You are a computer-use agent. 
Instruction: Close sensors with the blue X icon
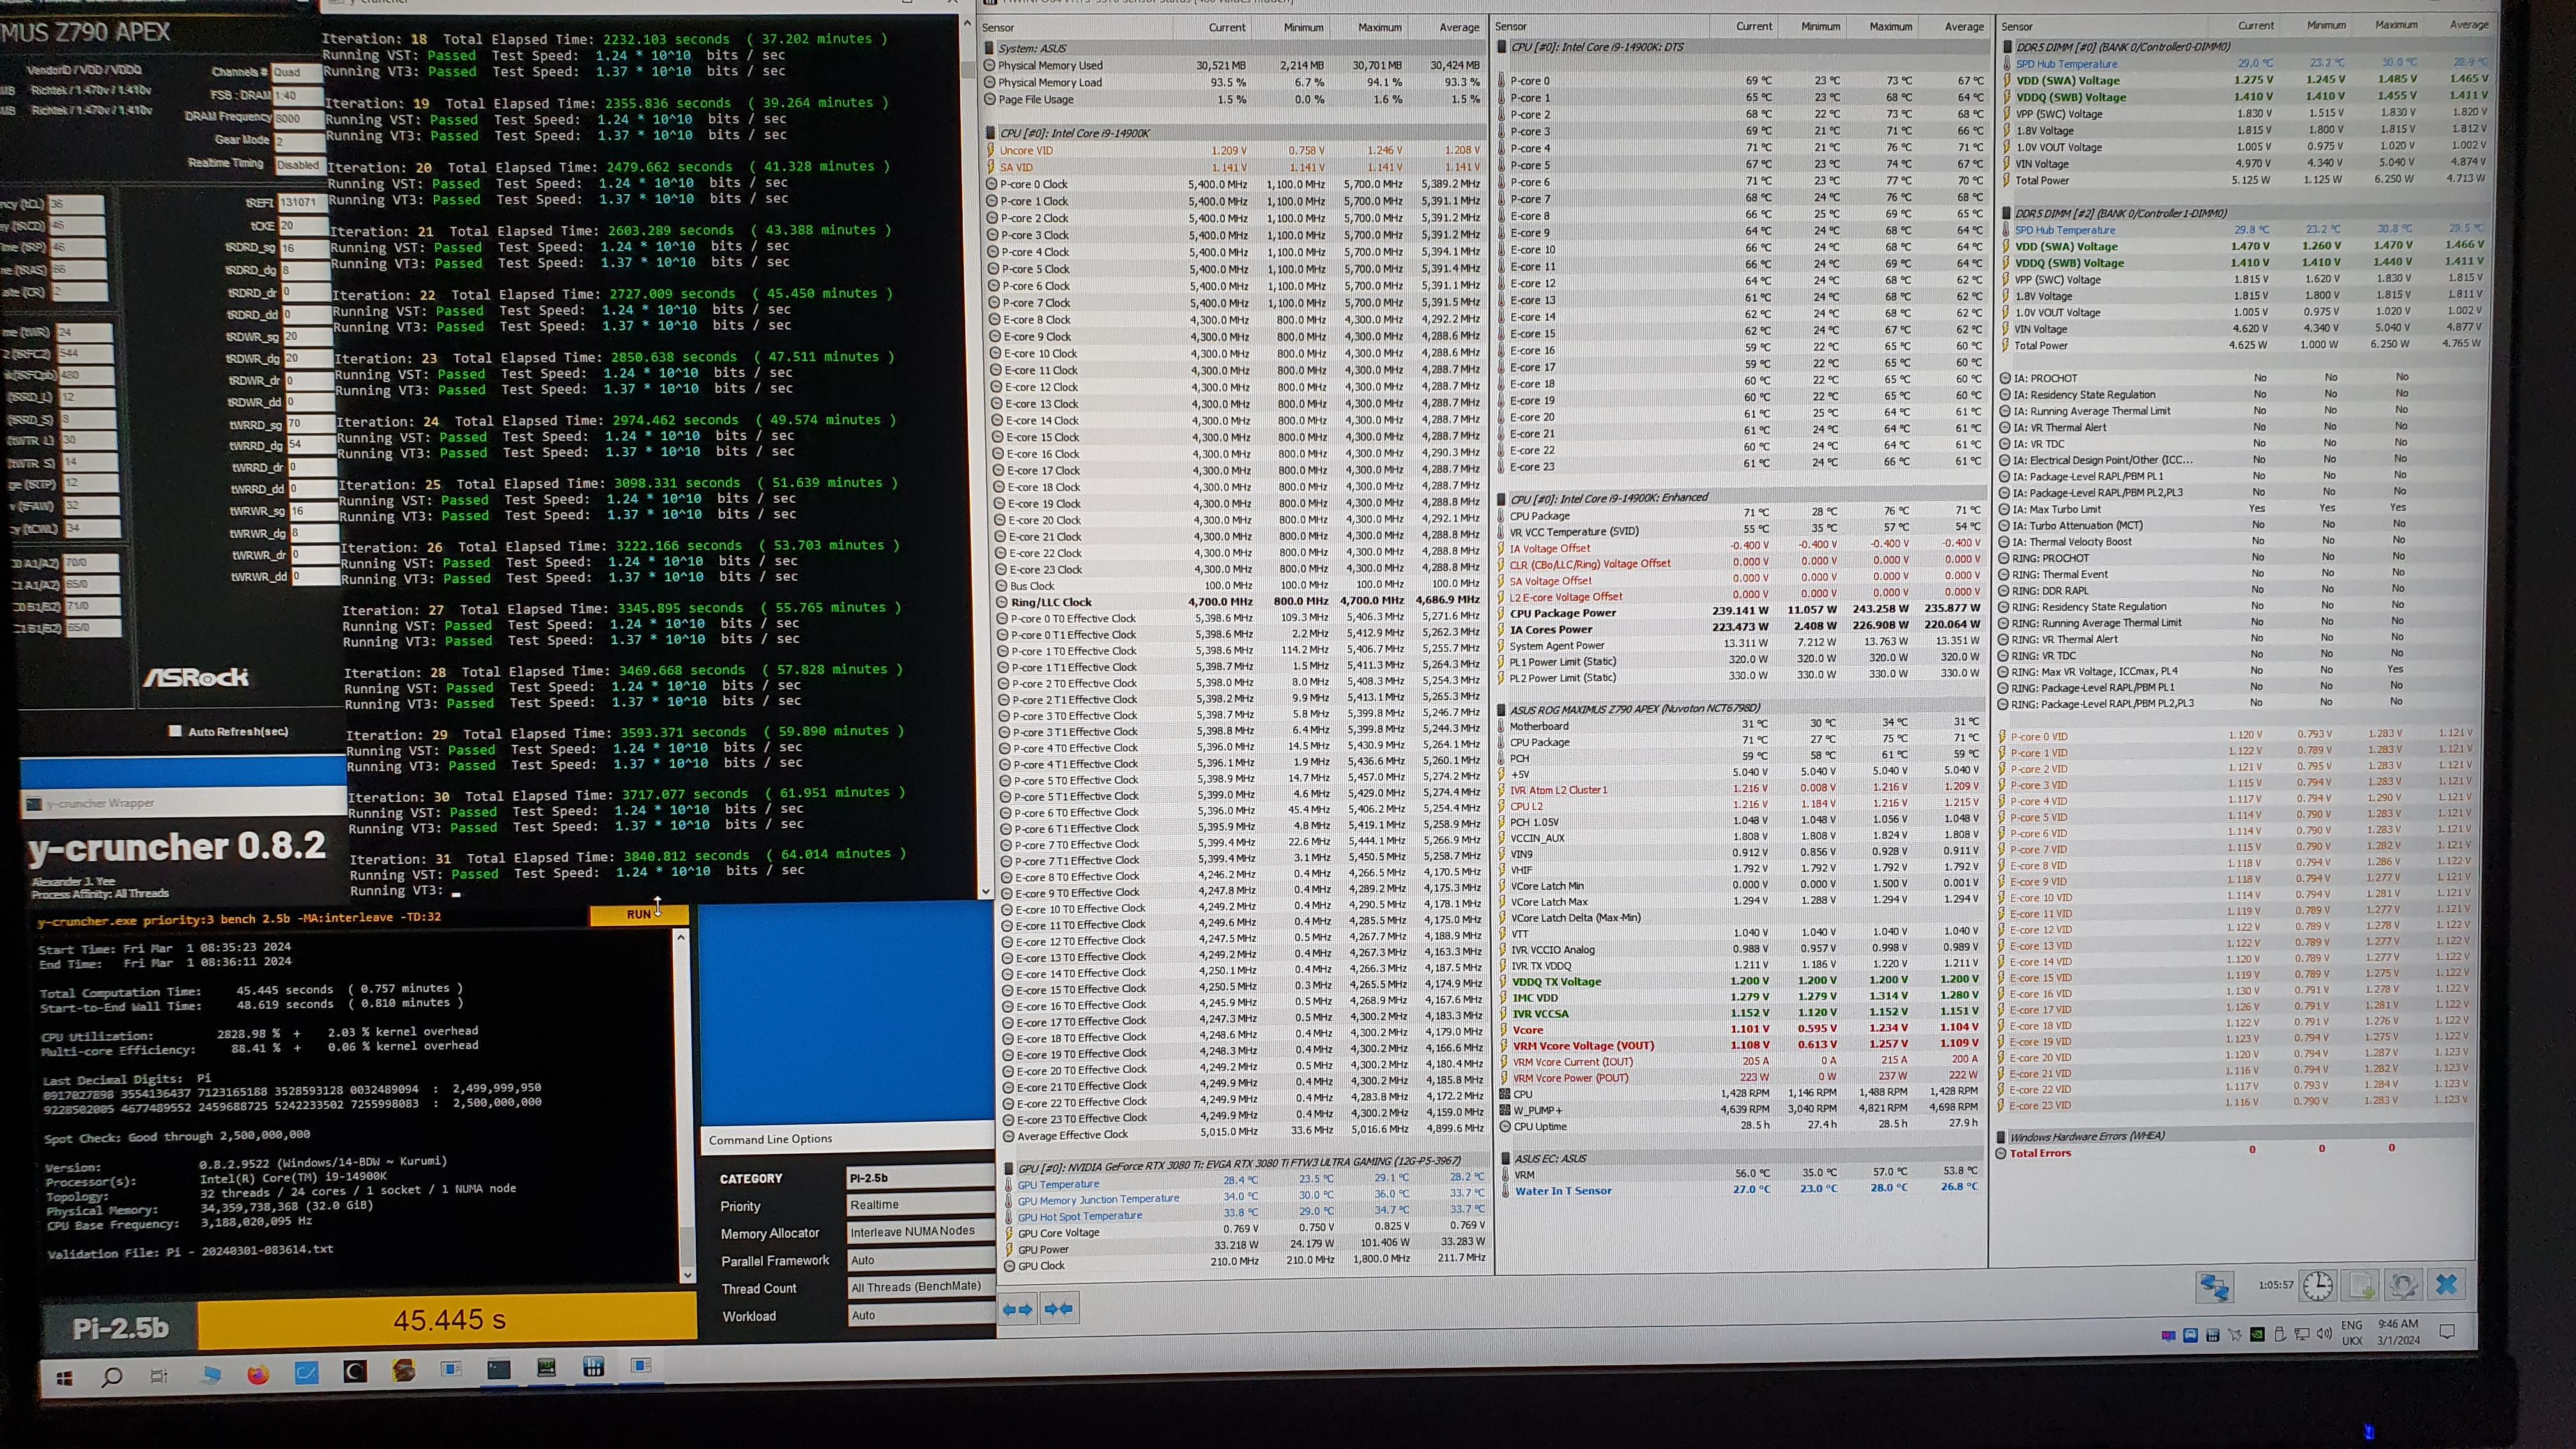tap(2446, 1284)
